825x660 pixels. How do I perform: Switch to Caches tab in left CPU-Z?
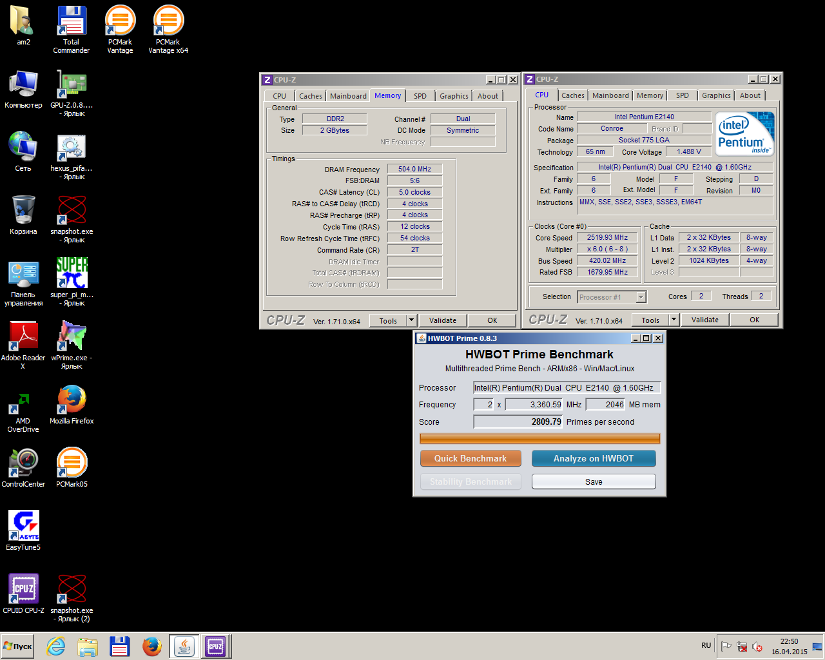[x=311, y=96]
